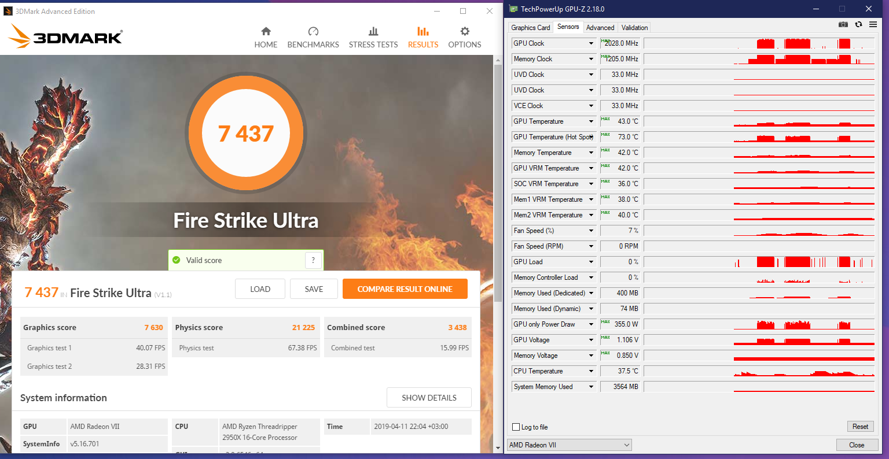
Task: Expand the System Memory Used dropdown
Action: click(591, 387)
